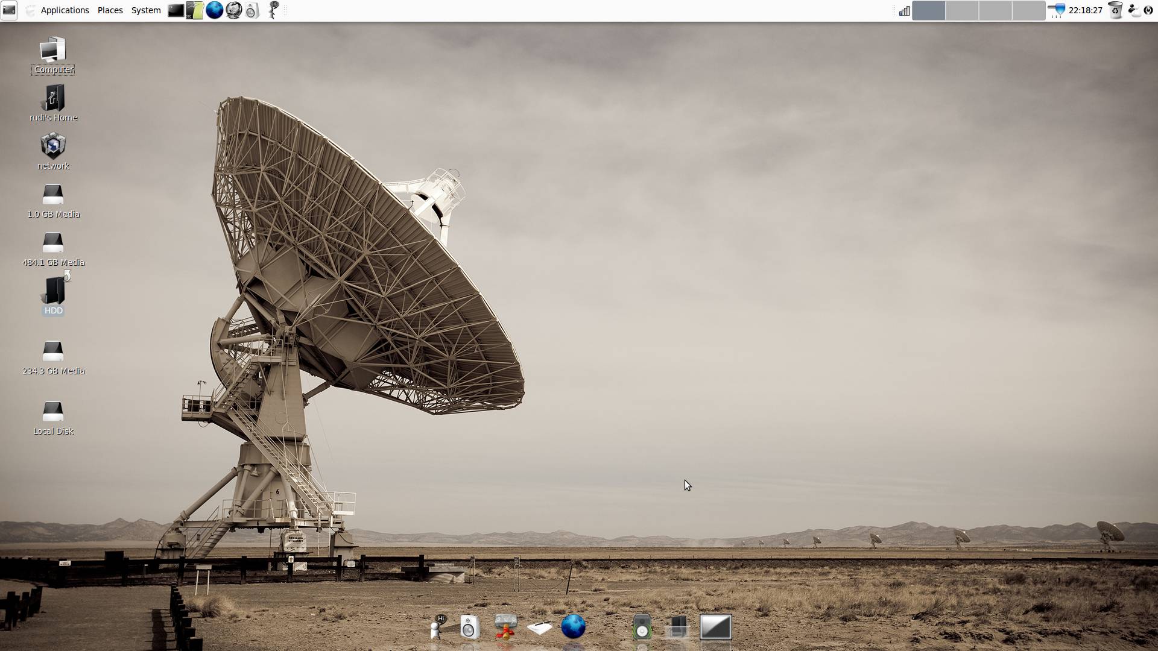Open the Applications menu
1158x651 pixels.
coord(65,10)
